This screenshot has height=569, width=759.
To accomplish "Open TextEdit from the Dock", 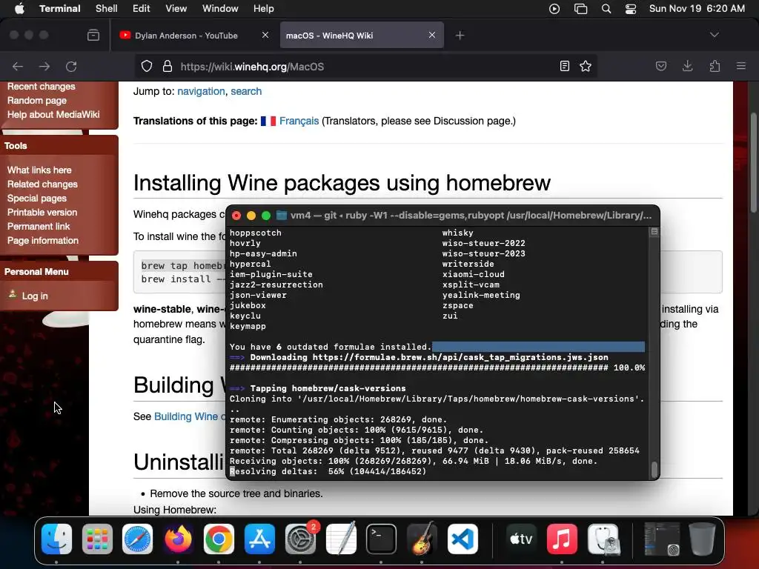I will [x=341, y=539].
